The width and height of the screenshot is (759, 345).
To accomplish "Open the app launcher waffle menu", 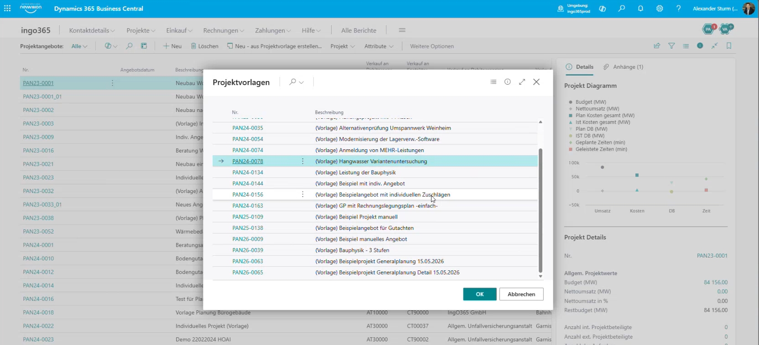I will (x=7, y=9).
